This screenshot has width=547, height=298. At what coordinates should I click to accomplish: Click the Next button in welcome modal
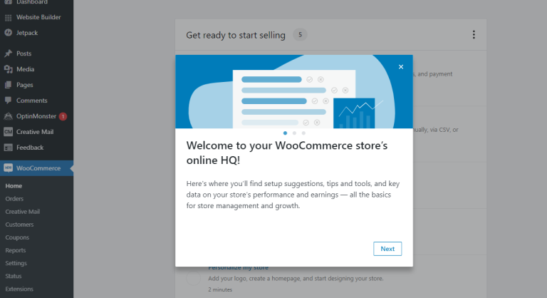[x=387, y=249]
